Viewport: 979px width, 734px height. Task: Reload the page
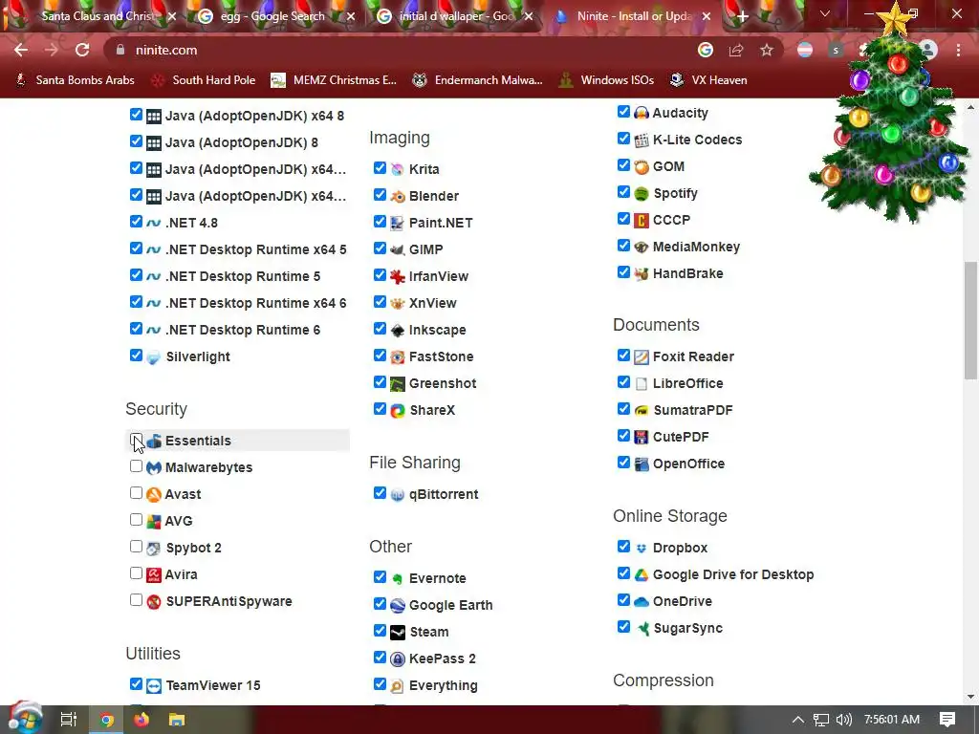click(82, 50)
